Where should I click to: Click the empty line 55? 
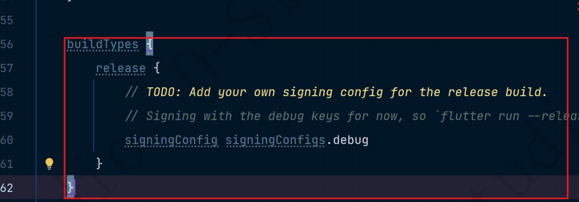pyautogui.click(x=296, y=20)
